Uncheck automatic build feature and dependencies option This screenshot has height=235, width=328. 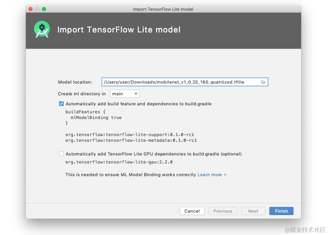pyautogui.click(x=61, y=104)
